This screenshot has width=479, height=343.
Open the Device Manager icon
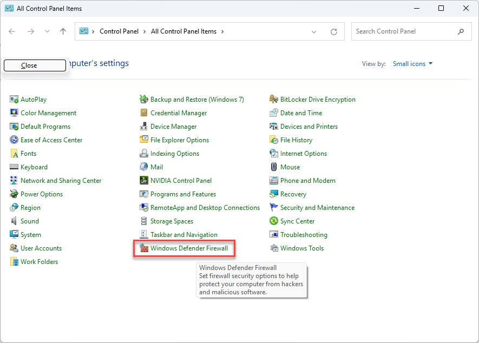click(144, 127)
